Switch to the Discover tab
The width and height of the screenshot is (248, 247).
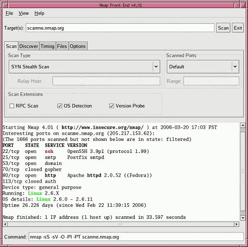click(x=29, y=46)
